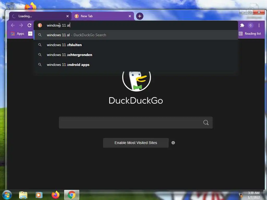Image resolution: width=267 pixels, height=200 pixels.
Task: Open the Apps bookmarks shortcut
Action: pyautogui.click(x=17, y=34)
